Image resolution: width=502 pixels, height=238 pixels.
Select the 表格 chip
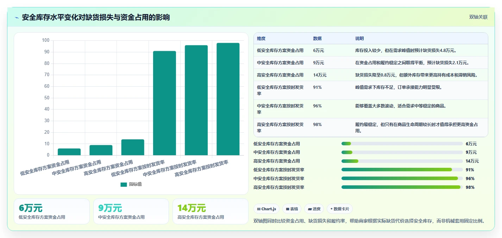tap(292, 209)
